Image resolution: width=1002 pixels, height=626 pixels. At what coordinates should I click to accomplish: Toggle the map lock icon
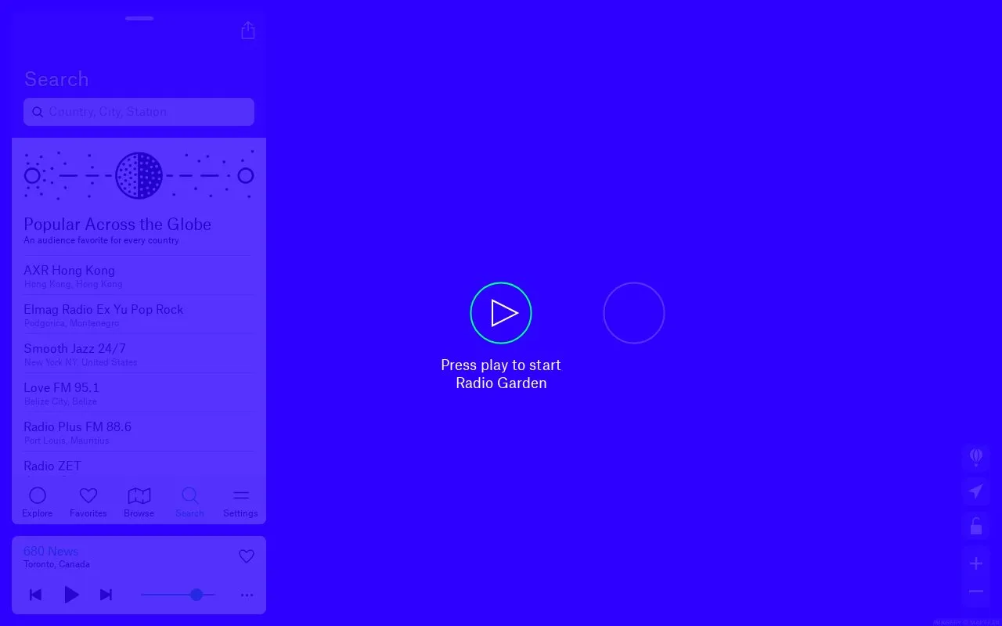(976, 526)
